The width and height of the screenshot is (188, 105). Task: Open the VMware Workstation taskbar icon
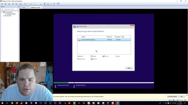coord(117,103)
